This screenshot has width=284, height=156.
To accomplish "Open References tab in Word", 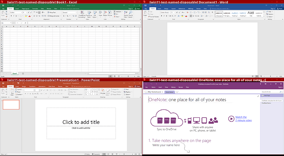I will tap(182, 9).
